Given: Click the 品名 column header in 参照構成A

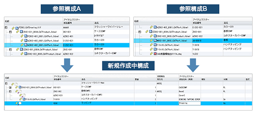Looking at the screenshot, I should (97, 23).
